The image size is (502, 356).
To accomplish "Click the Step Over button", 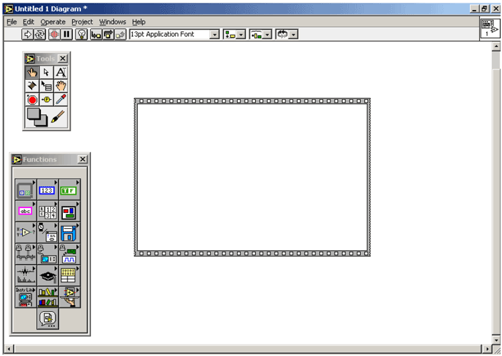I will tap(108, 34).
